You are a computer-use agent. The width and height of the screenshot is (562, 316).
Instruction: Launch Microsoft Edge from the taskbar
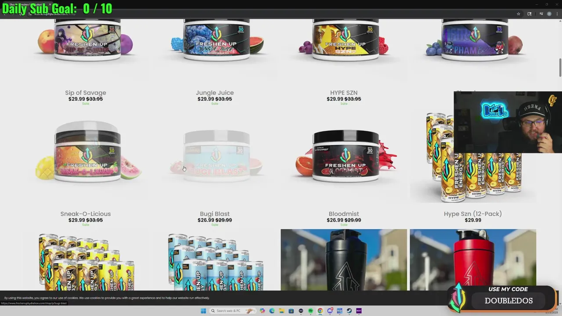tap(272, 311)
